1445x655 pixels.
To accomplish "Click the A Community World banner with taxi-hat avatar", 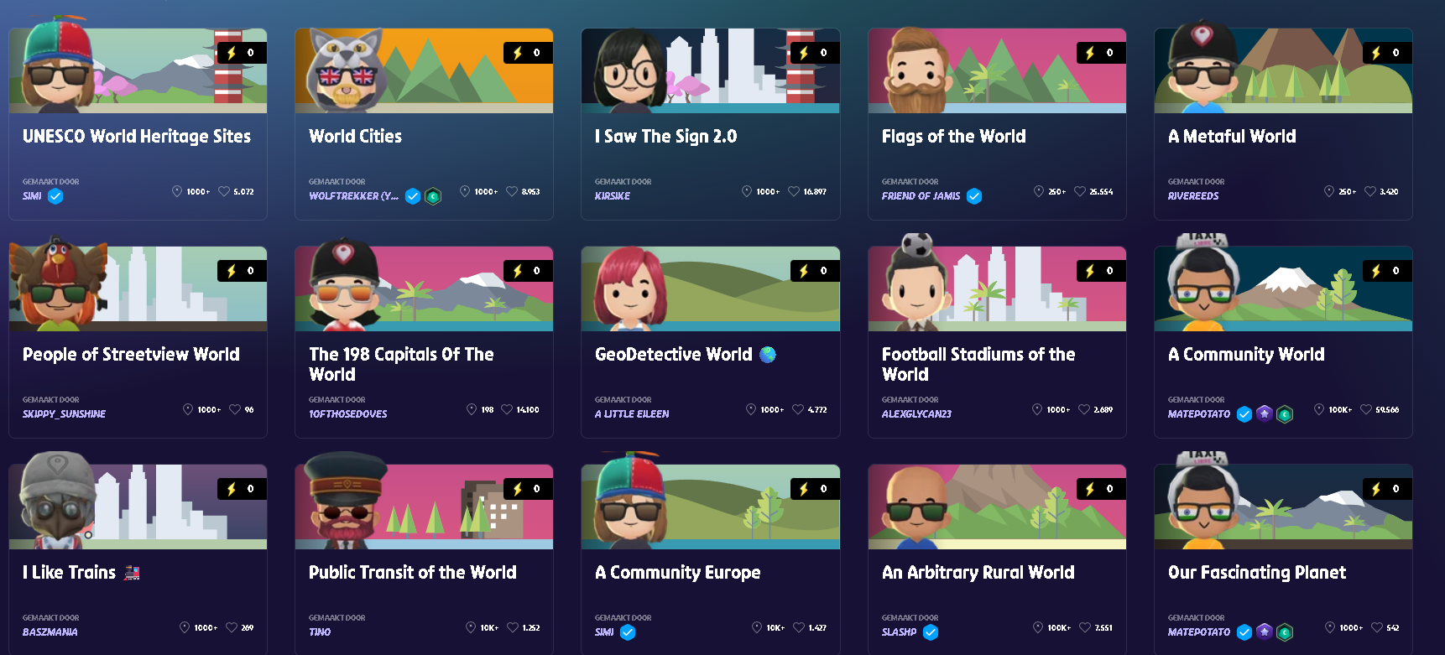I will click(x=1283, y=289).
